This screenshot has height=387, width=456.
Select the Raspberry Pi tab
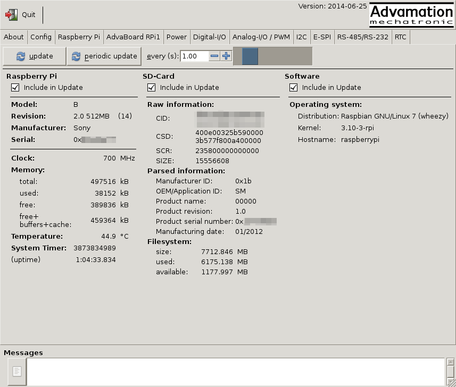pyautogui.click(x=79, y=37)
